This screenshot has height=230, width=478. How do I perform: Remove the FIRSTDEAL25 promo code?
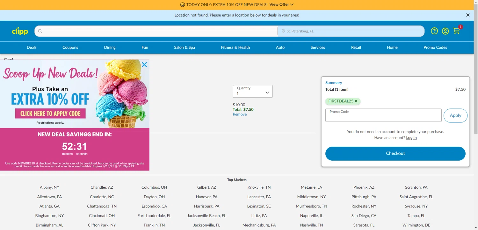[x=356, y=101]
